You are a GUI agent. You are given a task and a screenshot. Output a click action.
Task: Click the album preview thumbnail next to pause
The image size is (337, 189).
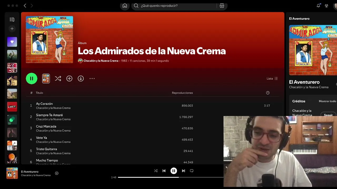click(46, 78)
